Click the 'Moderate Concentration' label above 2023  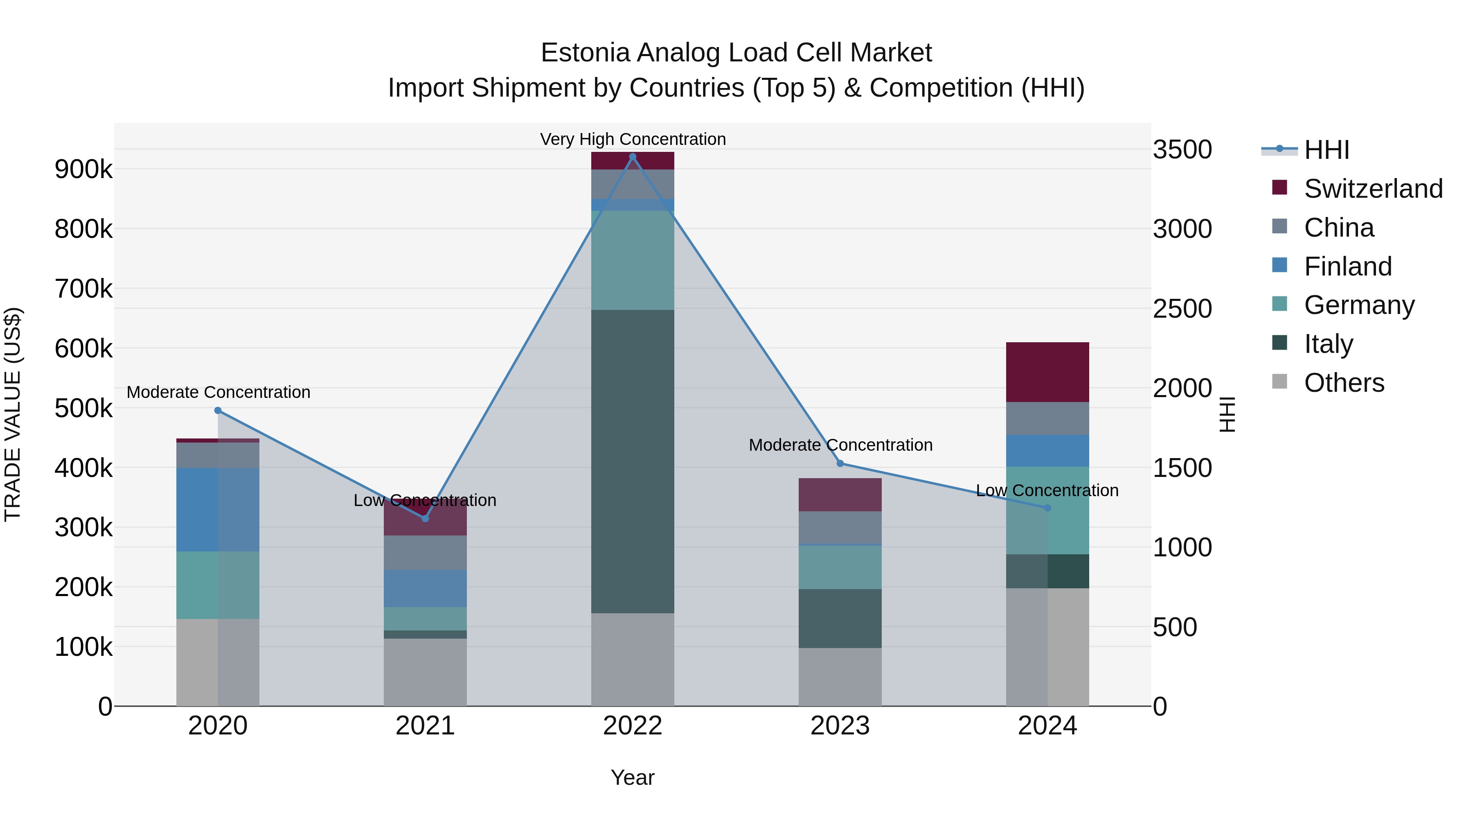pyautogui.click(x=840, y=445)
